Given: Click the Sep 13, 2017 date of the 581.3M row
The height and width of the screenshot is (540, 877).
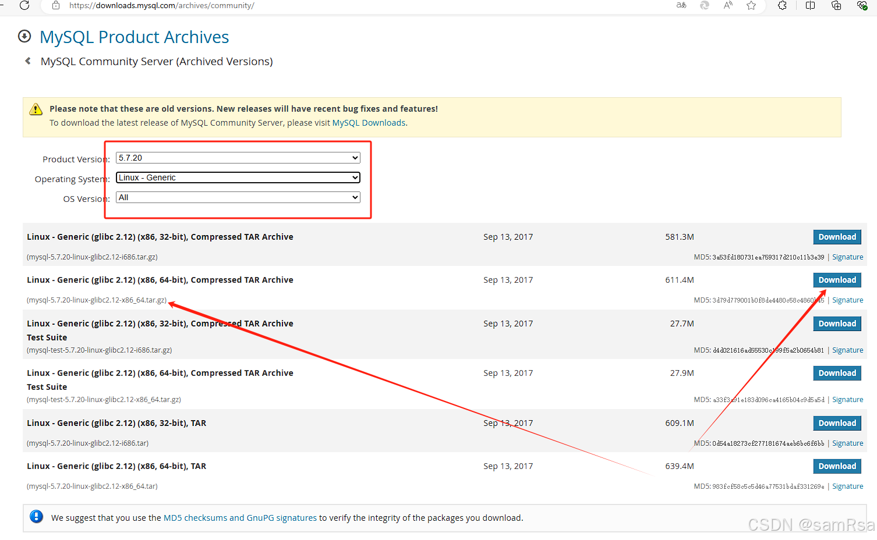Looking at the screenshot, I should [508, 237].
